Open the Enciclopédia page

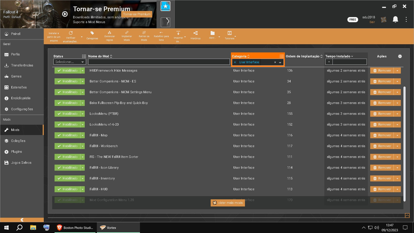[21, 98]
